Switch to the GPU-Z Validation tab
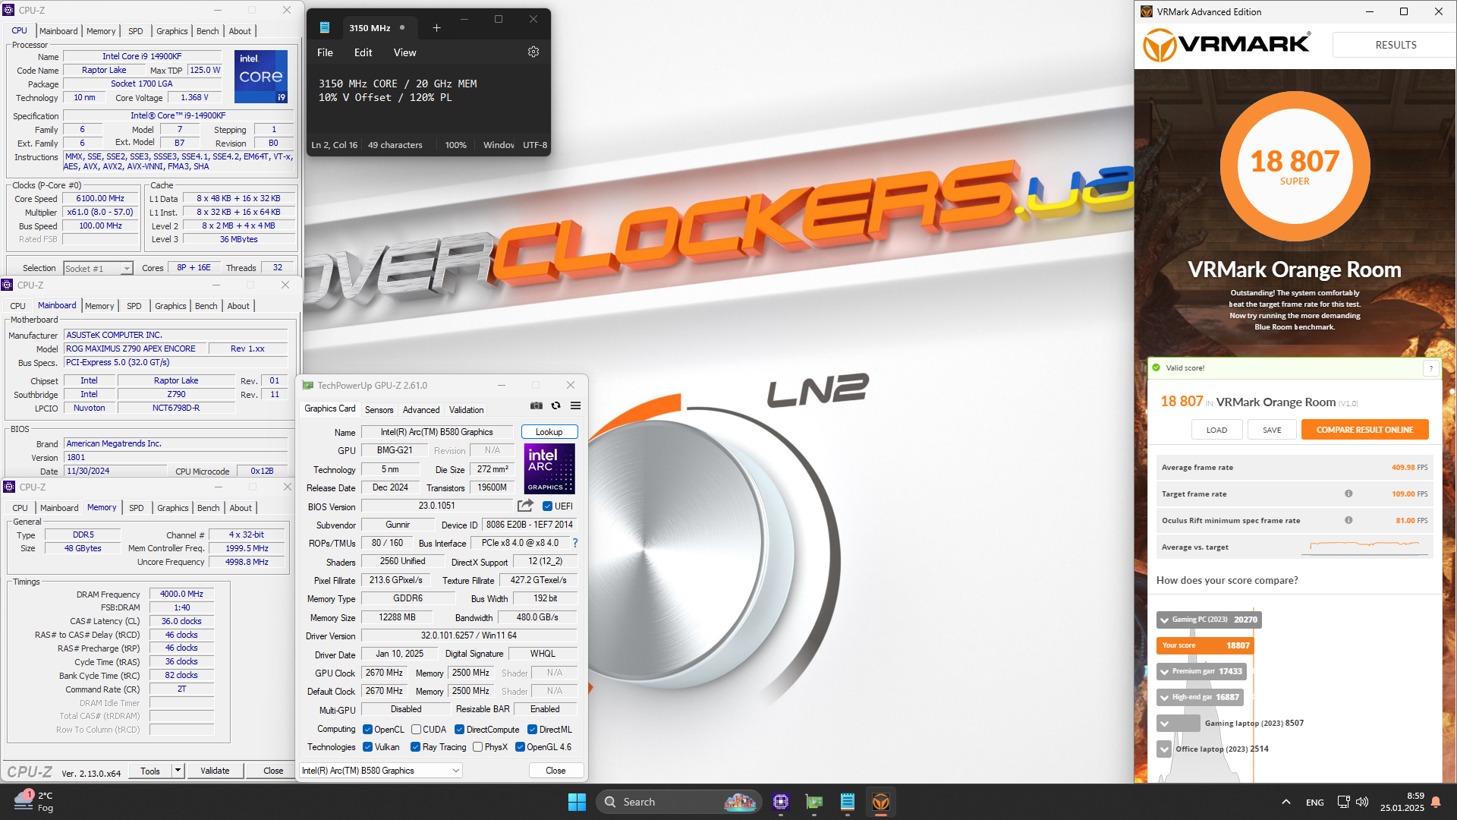The height and width of the screenshot is (820, 1457). click(466, 410)
